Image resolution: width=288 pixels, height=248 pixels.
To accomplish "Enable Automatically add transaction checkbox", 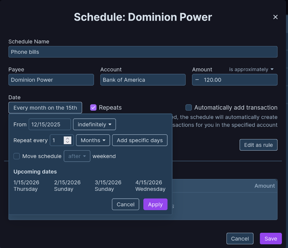I will pos(189,108).
